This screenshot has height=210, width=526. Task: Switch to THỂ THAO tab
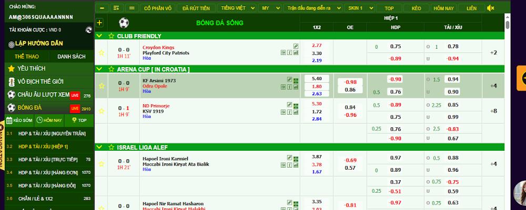coord(26,57)
